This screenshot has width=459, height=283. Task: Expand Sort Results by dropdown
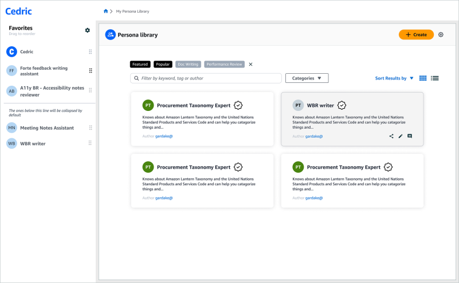[x=394, y=78]
